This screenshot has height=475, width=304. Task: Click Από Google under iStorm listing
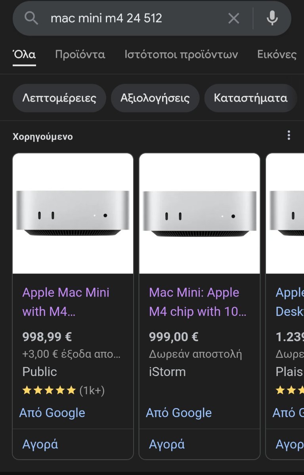[179, 413]
